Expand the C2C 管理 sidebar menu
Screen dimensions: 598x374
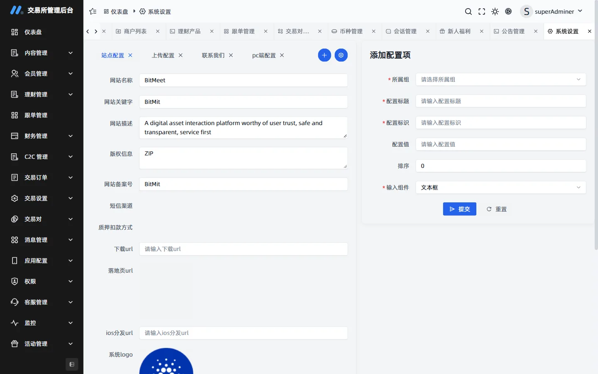(x=42, y=157)
